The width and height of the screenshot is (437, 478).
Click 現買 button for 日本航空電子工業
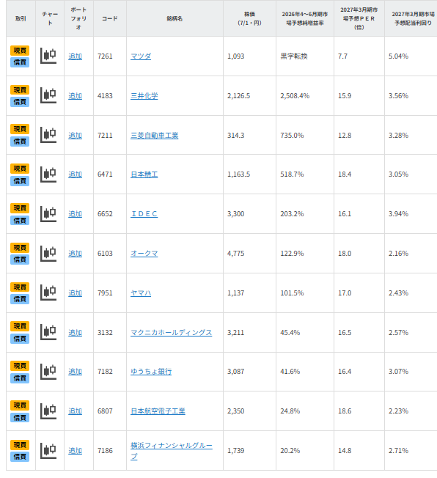(20, 405)
